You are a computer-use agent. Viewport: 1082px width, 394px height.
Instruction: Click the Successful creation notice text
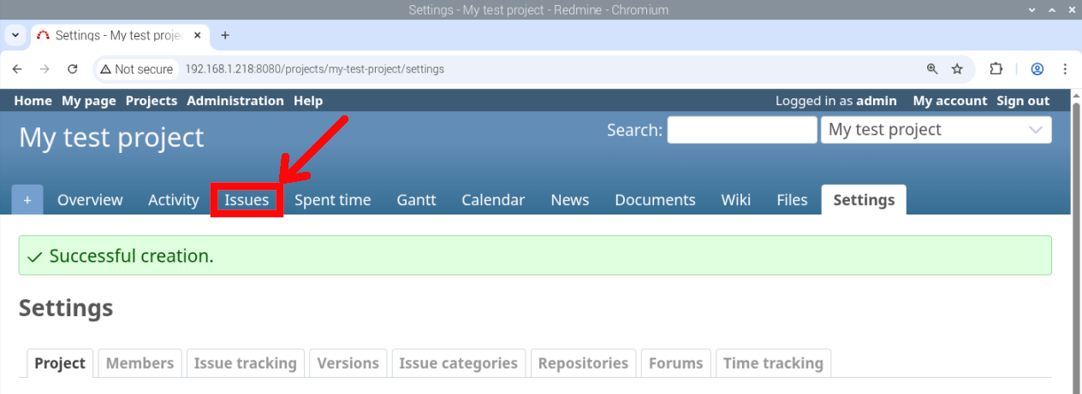coord(131,256)
